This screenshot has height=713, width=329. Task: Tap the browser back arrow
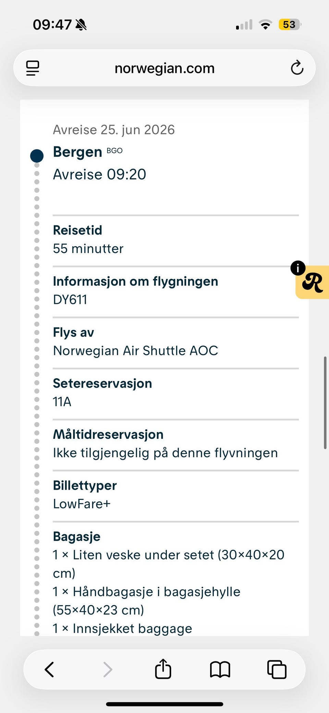[x=50, y=669]
